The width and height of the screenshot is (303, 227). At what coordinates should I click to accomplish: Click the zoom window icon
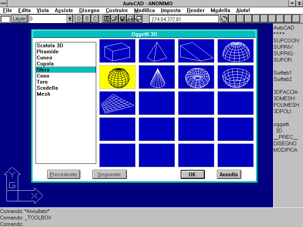pyautogui.click(x=138, y=19)
